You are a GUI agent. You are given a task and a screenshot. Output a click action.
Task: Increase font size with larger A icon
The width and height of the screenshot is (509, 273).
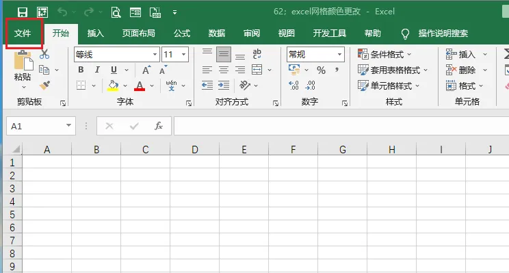pyautogui.click(x=146, y=70)
